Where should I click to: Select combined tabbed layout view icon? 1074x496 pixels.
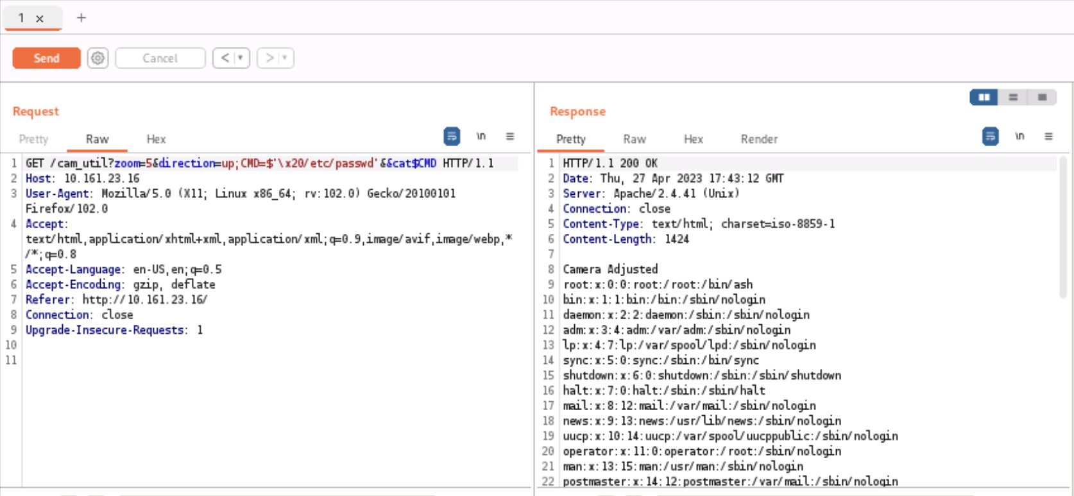pos(1042,97)
